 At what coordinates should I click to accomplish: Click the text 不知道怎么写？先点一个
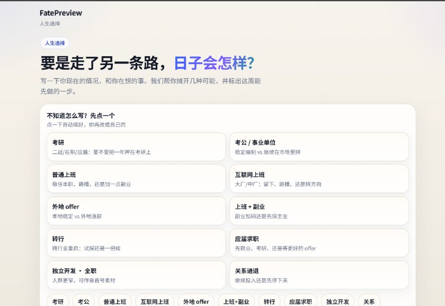coord(81,116)
